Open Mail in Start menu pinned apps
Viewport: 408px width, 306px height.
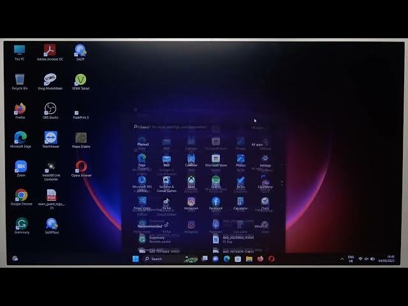(166, 161)
